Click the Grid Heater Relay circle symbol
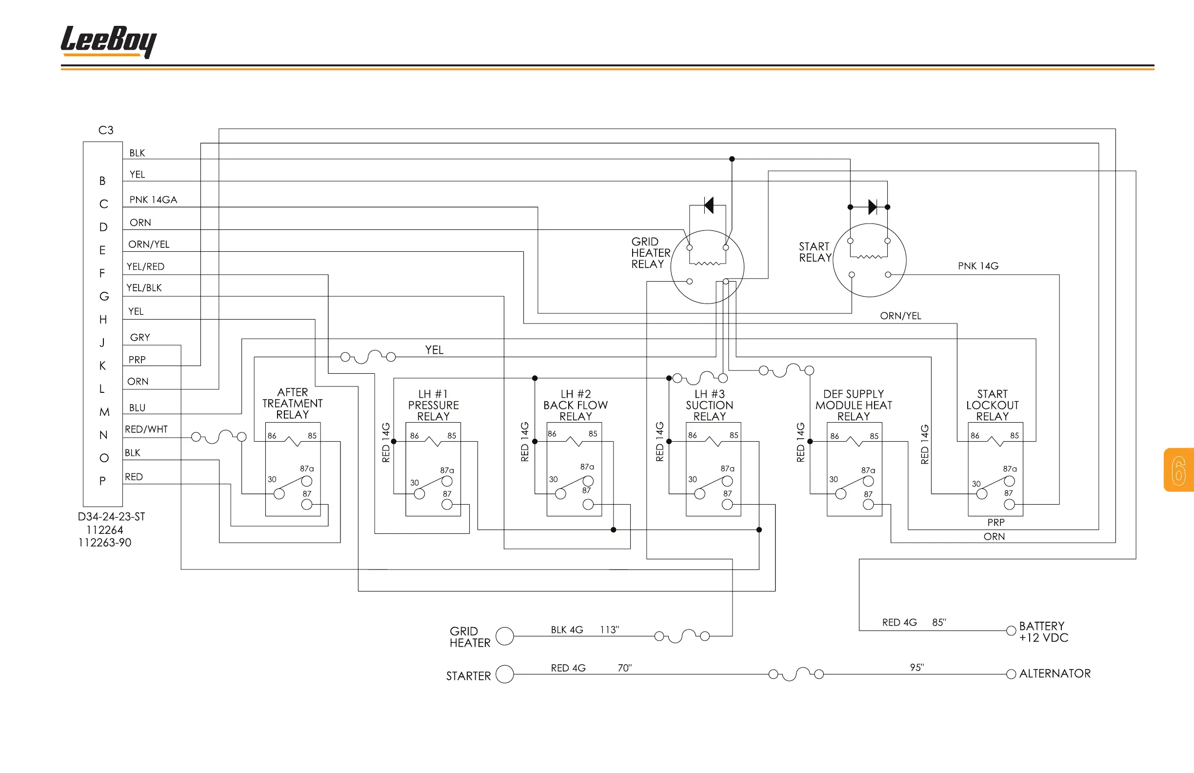Viewport: 1194px width, 773px height. (707, 266)
